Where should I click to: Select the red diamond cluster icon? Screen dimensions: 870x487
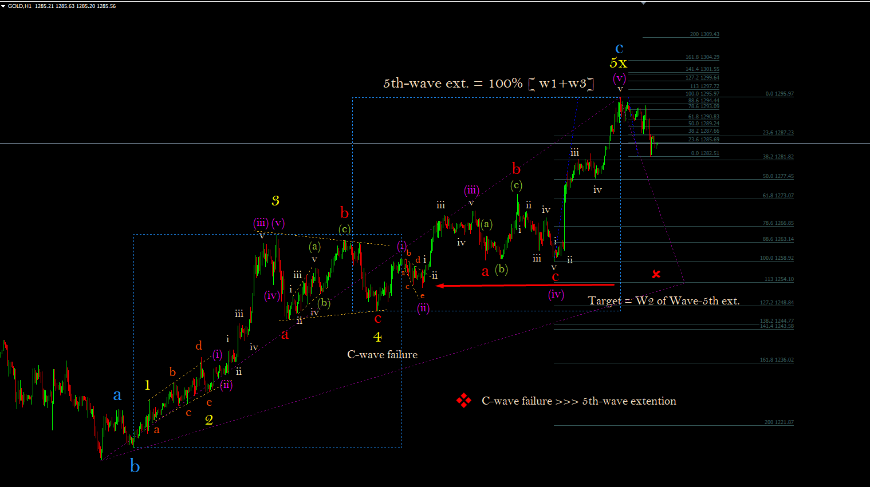click(x=464, y=401)
